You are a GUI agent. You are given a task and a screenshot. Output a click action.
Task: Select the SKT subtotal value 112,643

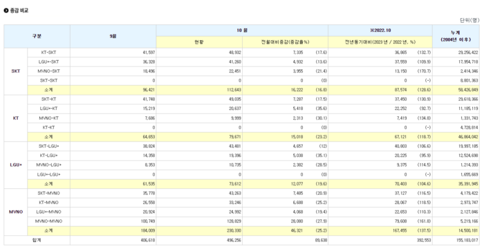(234, 90)
